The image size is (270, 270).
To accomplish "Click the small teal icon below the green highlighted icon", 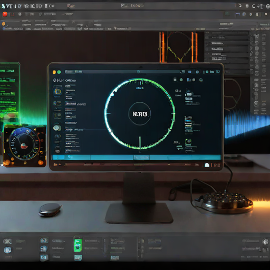I will coord(78,258).
